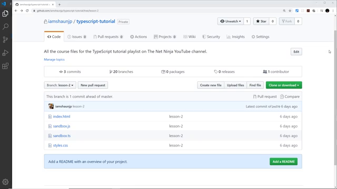
Task: Click Create new file button
Action: [211, 85]
